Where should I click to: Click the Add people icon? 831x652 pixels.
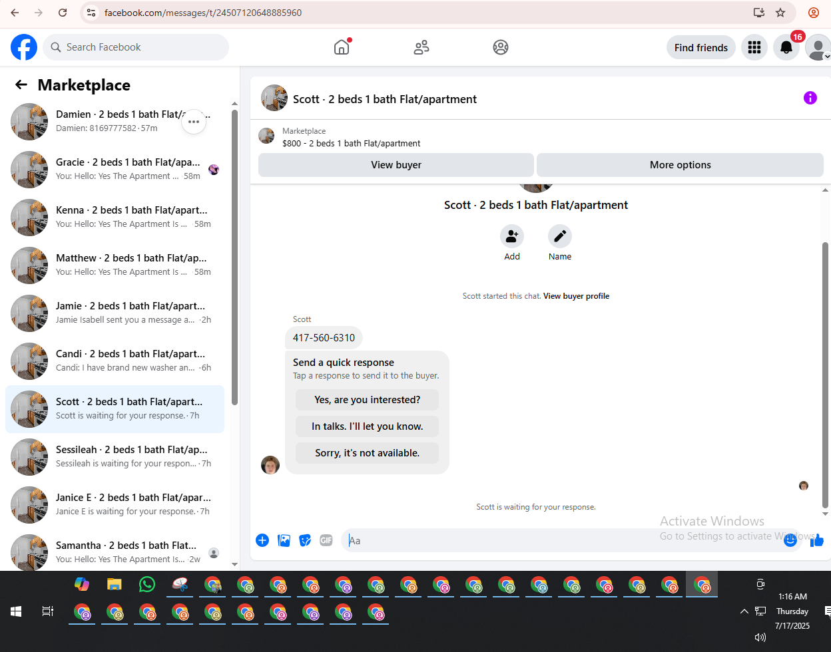click(x=512, y=236)
